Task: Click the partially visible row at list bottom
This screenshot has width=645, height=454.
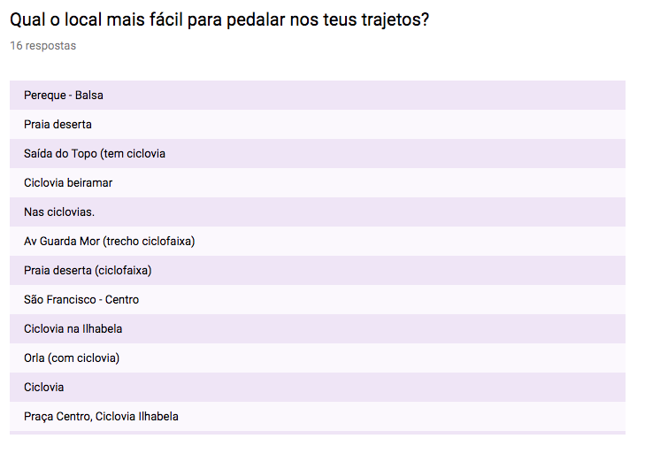Action: pyautogui.click(x=317, y=433)
